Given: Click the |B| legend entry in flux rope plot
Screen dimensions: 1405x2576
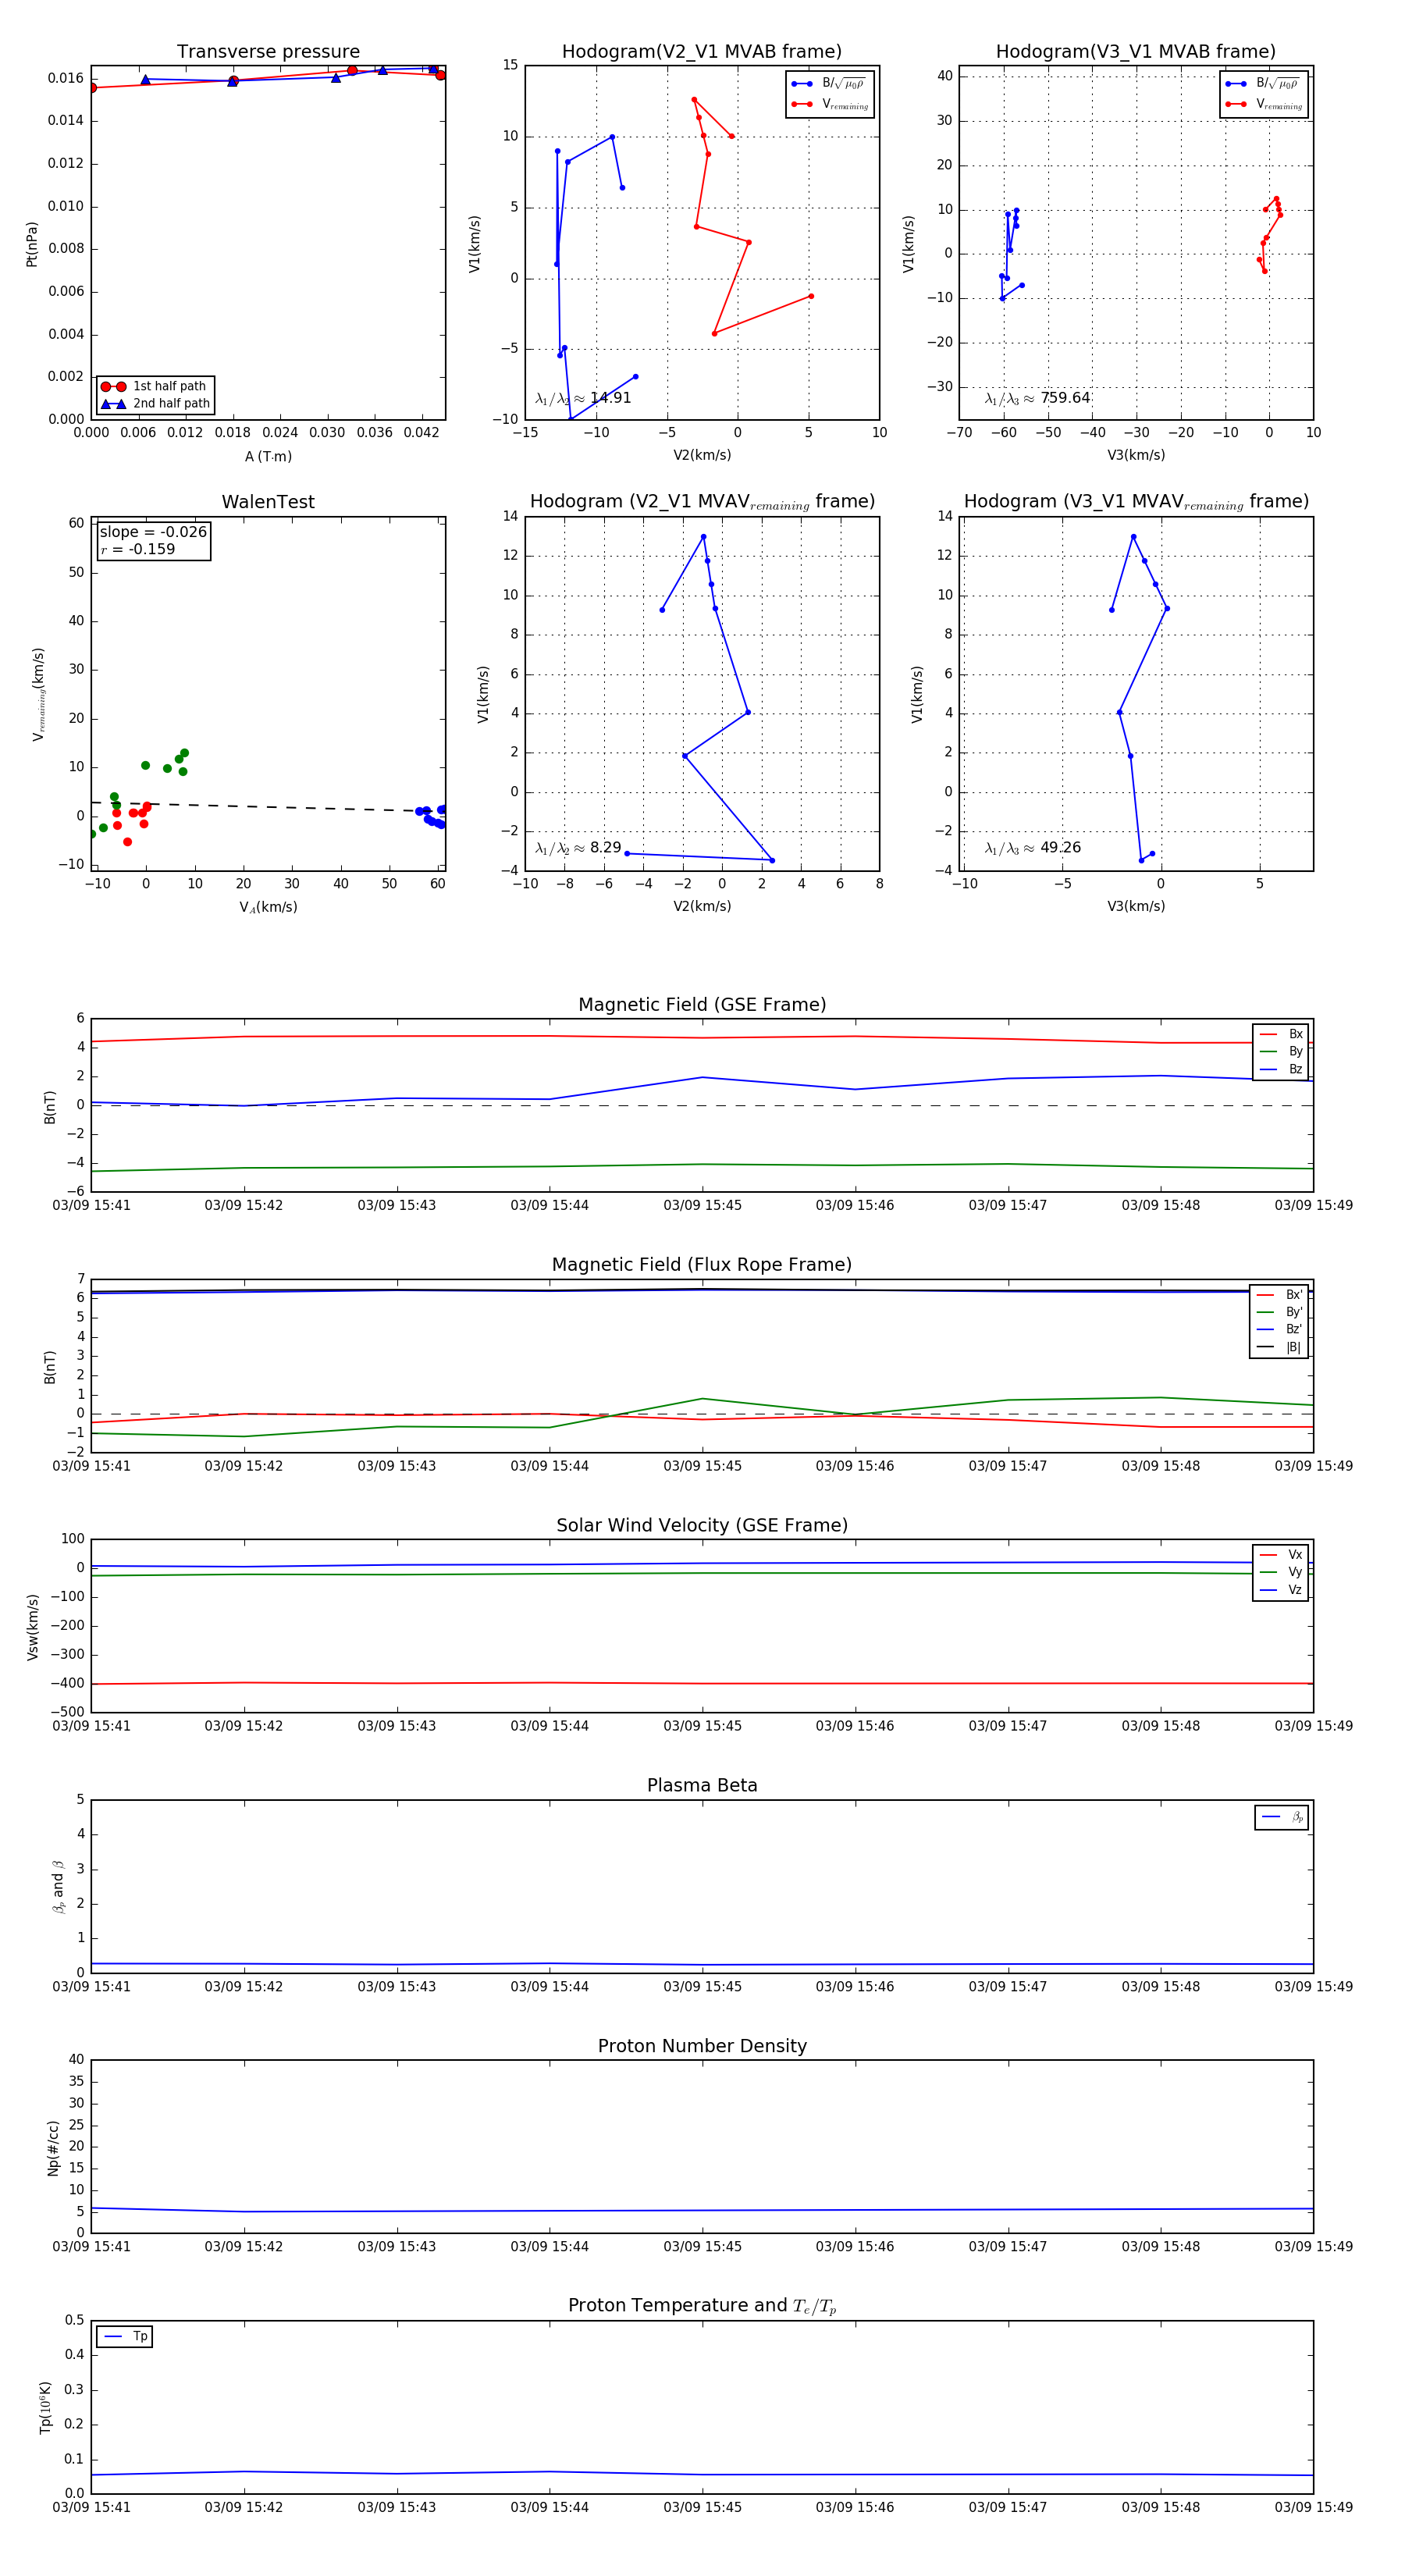Looking at the screenshot, I should 1279,1347.
